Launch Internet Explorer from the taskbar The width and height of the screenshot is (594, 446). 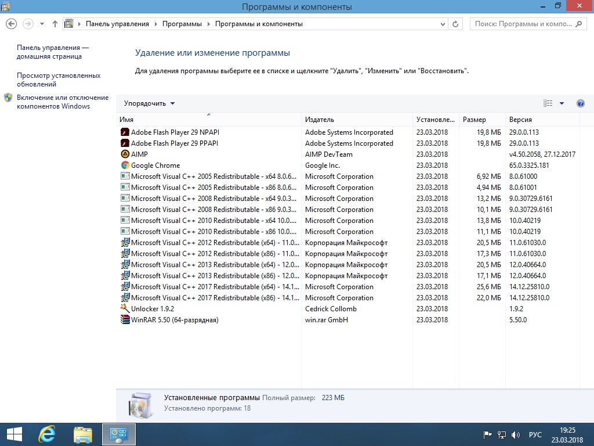[47, 434]
